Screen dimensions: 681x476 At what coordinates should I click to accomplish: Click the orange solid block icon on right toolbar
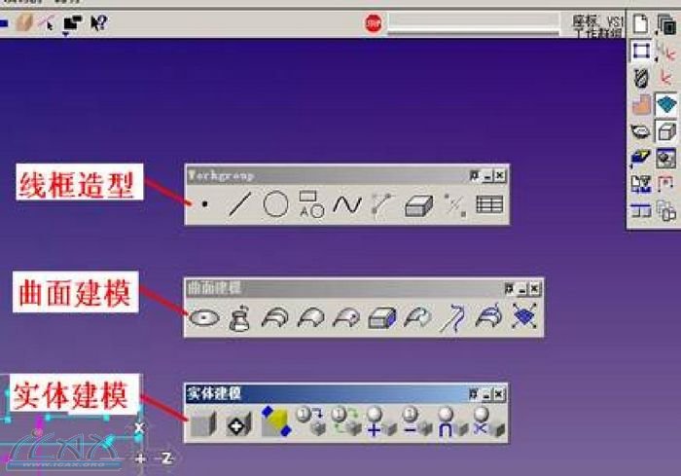tap(641, 105)
